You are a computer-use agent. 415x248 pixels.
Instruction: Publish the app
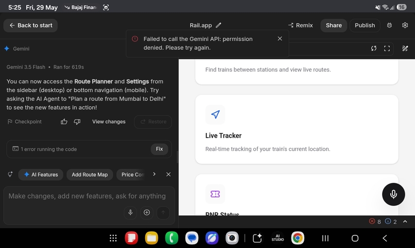pyautogui.click(x=365, y=25)
